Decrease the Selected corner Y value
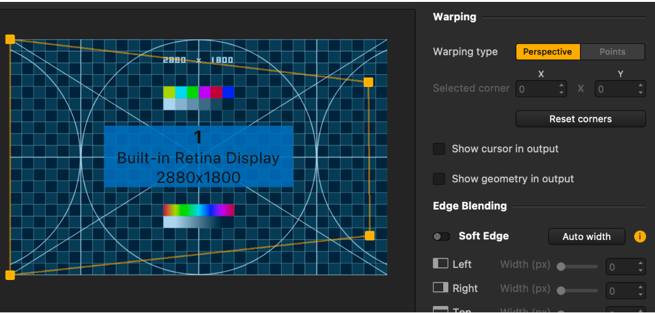655x313 pixels. point(641,93)
